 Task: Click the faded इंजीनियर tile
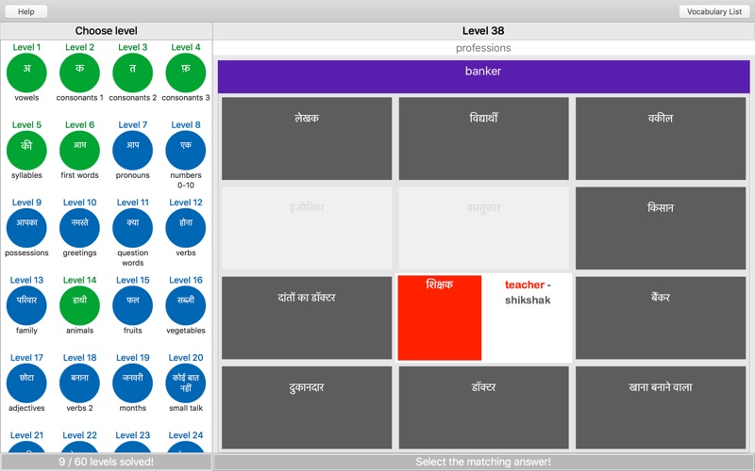point(307,228)
